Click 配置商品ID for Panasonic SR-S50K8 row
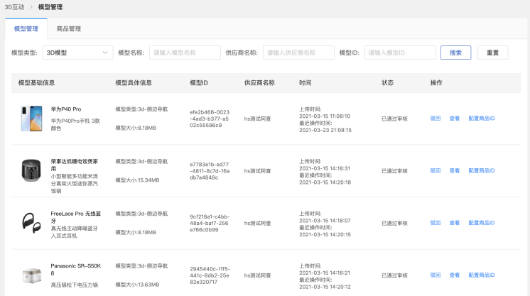The height and width of the screenshot is (296, 530). [x=481, y=275]
